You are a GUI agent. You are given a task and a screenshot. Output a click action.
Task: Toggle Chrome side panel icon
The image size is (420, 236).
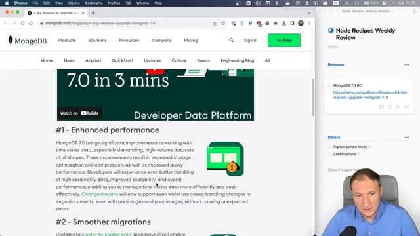(292, 24)
